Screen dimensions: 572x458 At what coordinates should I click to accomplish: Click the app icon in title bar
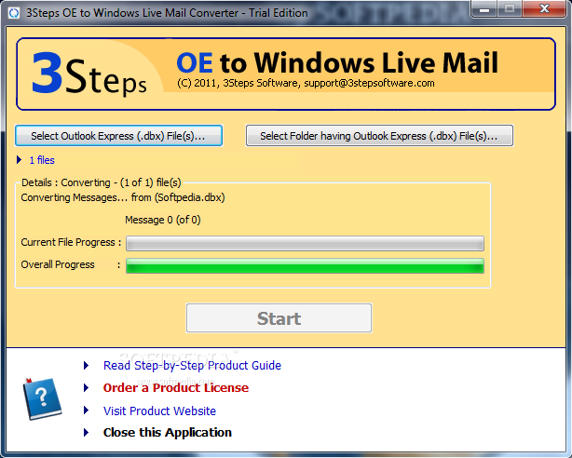14,13
